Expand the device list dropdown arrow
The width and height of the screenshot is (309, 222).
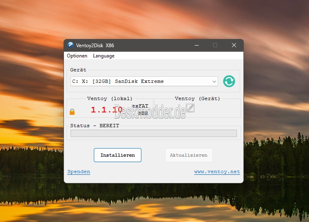(214, 82)
